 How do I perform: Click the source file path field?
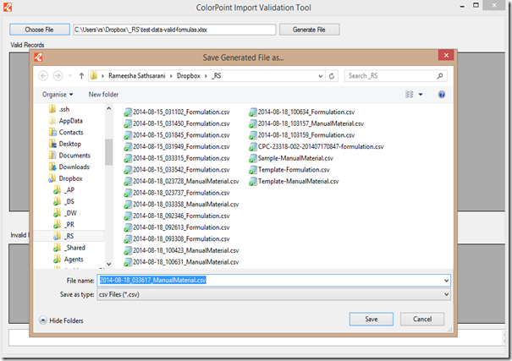point(174,30)
